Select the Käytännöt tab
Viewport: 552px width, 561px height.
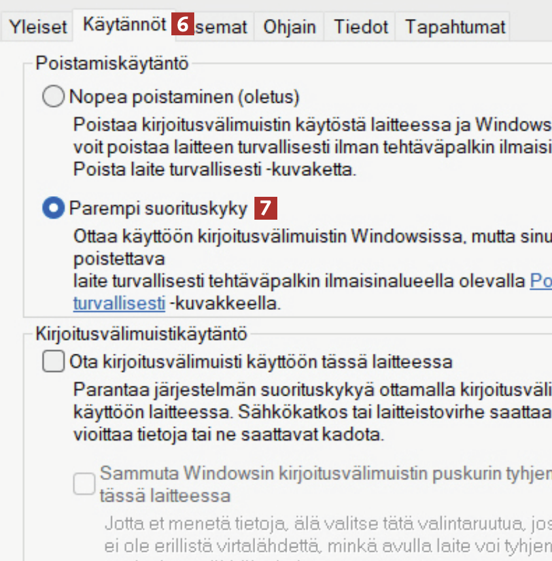coord(124,25)
